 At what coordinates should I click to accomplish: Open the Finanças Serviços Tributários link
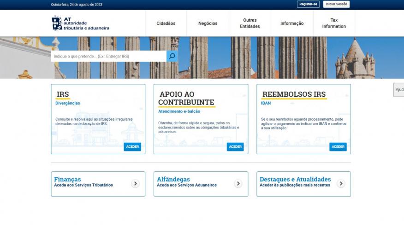(x=83, y=185)
